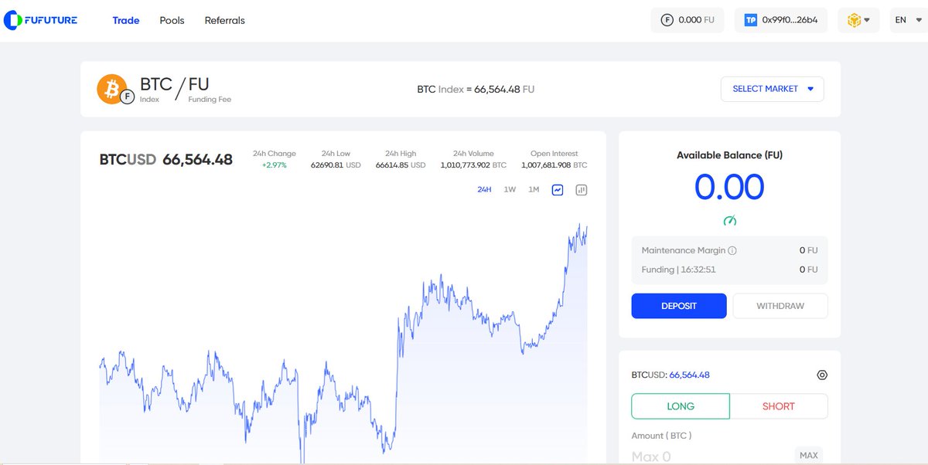928x465 pixels.
Task: Click the 0.000 FU balance button
Action: 687,20
